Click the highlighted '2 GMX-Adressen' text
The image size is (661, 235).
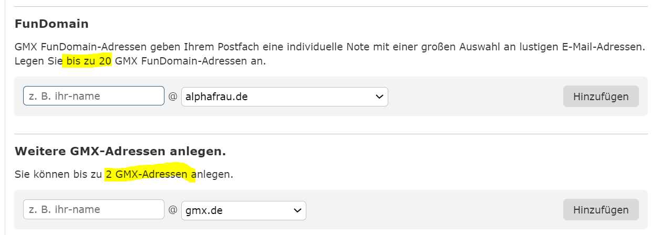(x=147, y=174)
